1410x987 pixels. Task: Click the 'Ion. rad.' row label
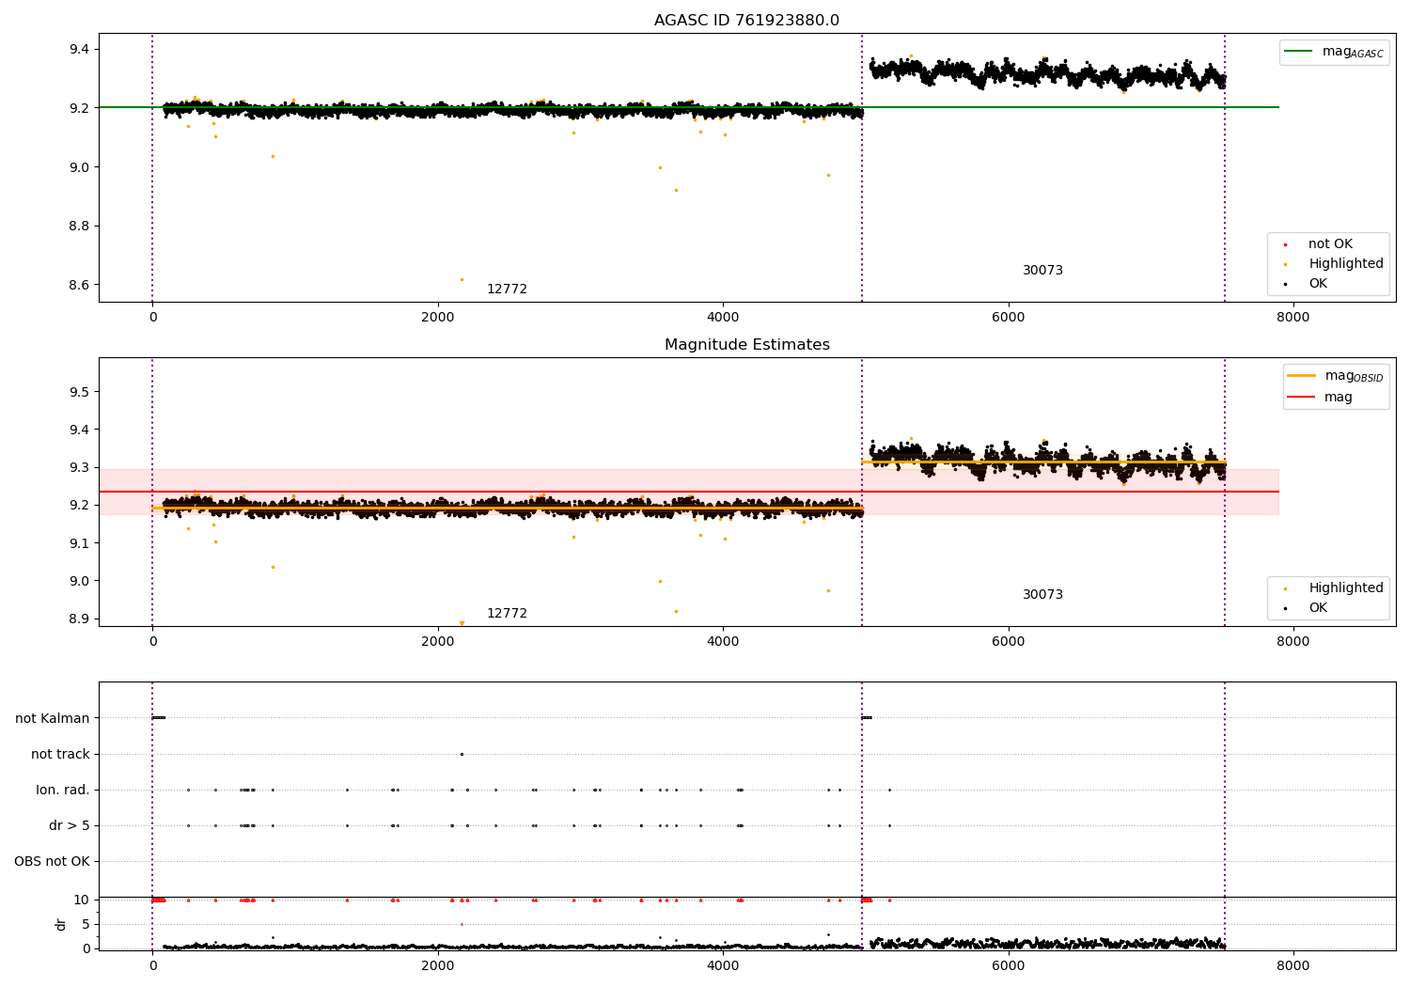pos(63,791)
